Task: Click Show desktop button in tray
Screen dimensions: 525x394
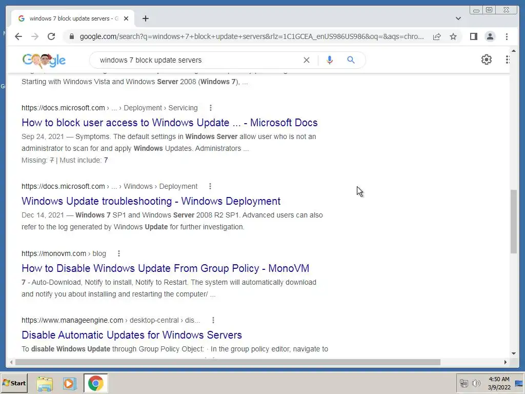Action: 519,383
